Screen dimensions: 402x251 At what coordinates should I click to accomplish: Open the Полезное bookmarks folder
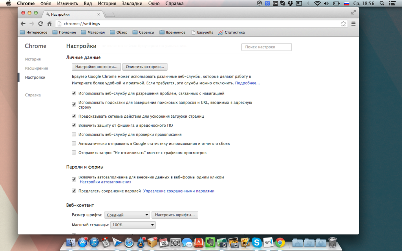(64, 32)
